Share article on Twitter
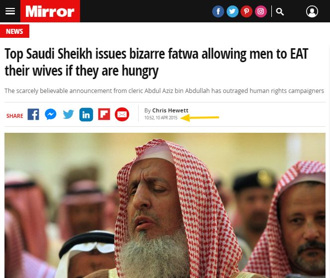Viewport: 330px width, 278px height. (69, 114)
